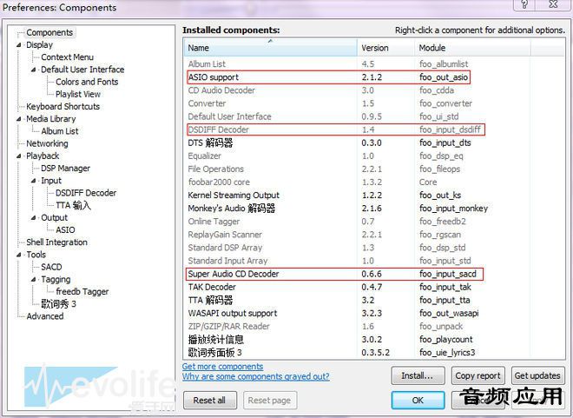The width and height of the screenshot is (573, 418).
Task: Select the Online Tagger component
Action: coord(374,222)
